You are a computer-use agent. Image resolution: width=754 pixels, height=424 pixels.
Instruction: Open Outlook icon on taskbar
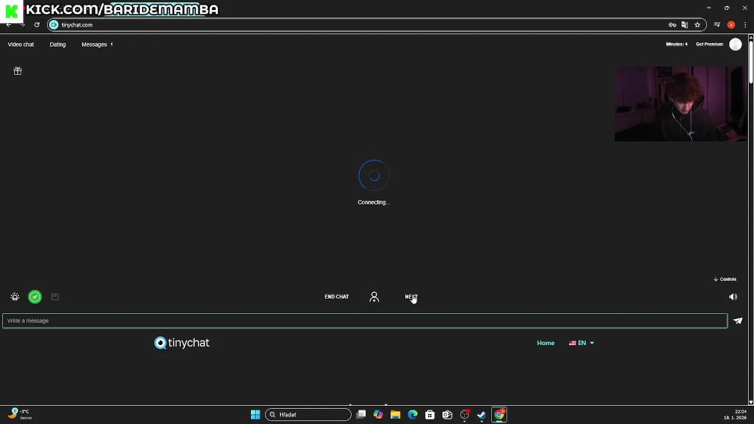tap(447, 415)
